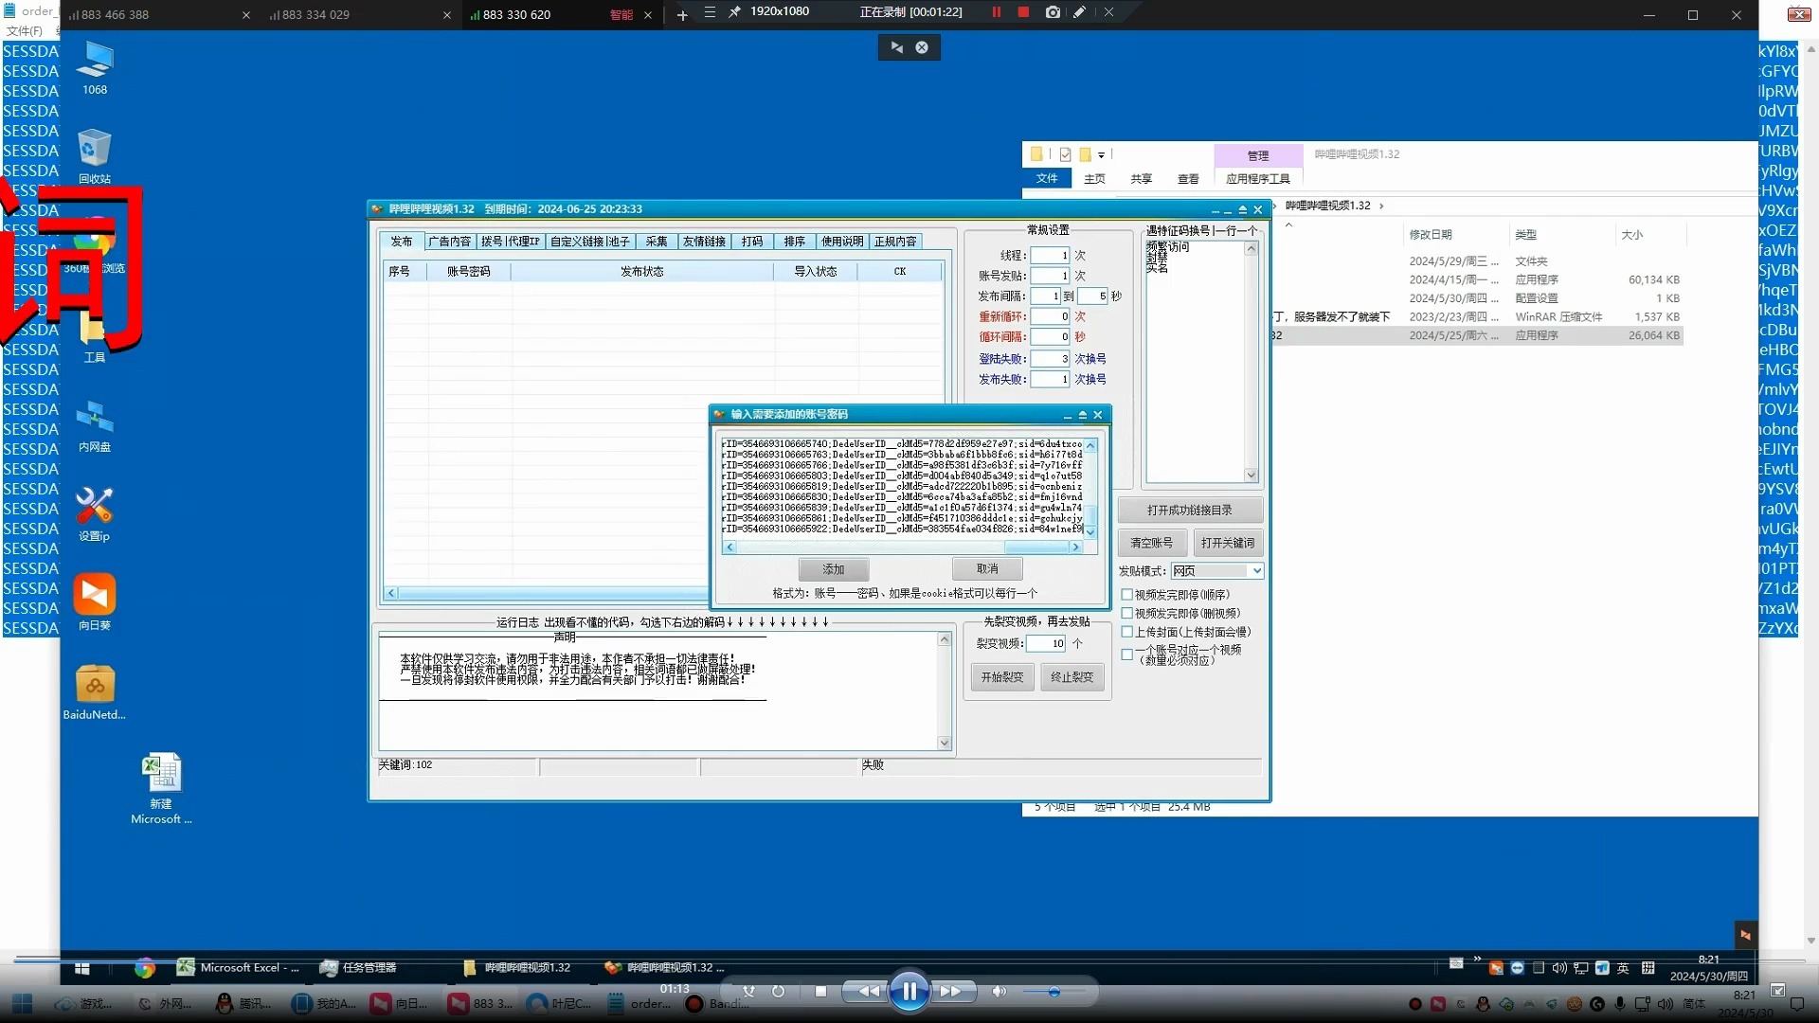The width and height of the screenshot is (1819, 1023).
Task: Take a screenshot with the camera icon
Action: tap(1053, 12)
